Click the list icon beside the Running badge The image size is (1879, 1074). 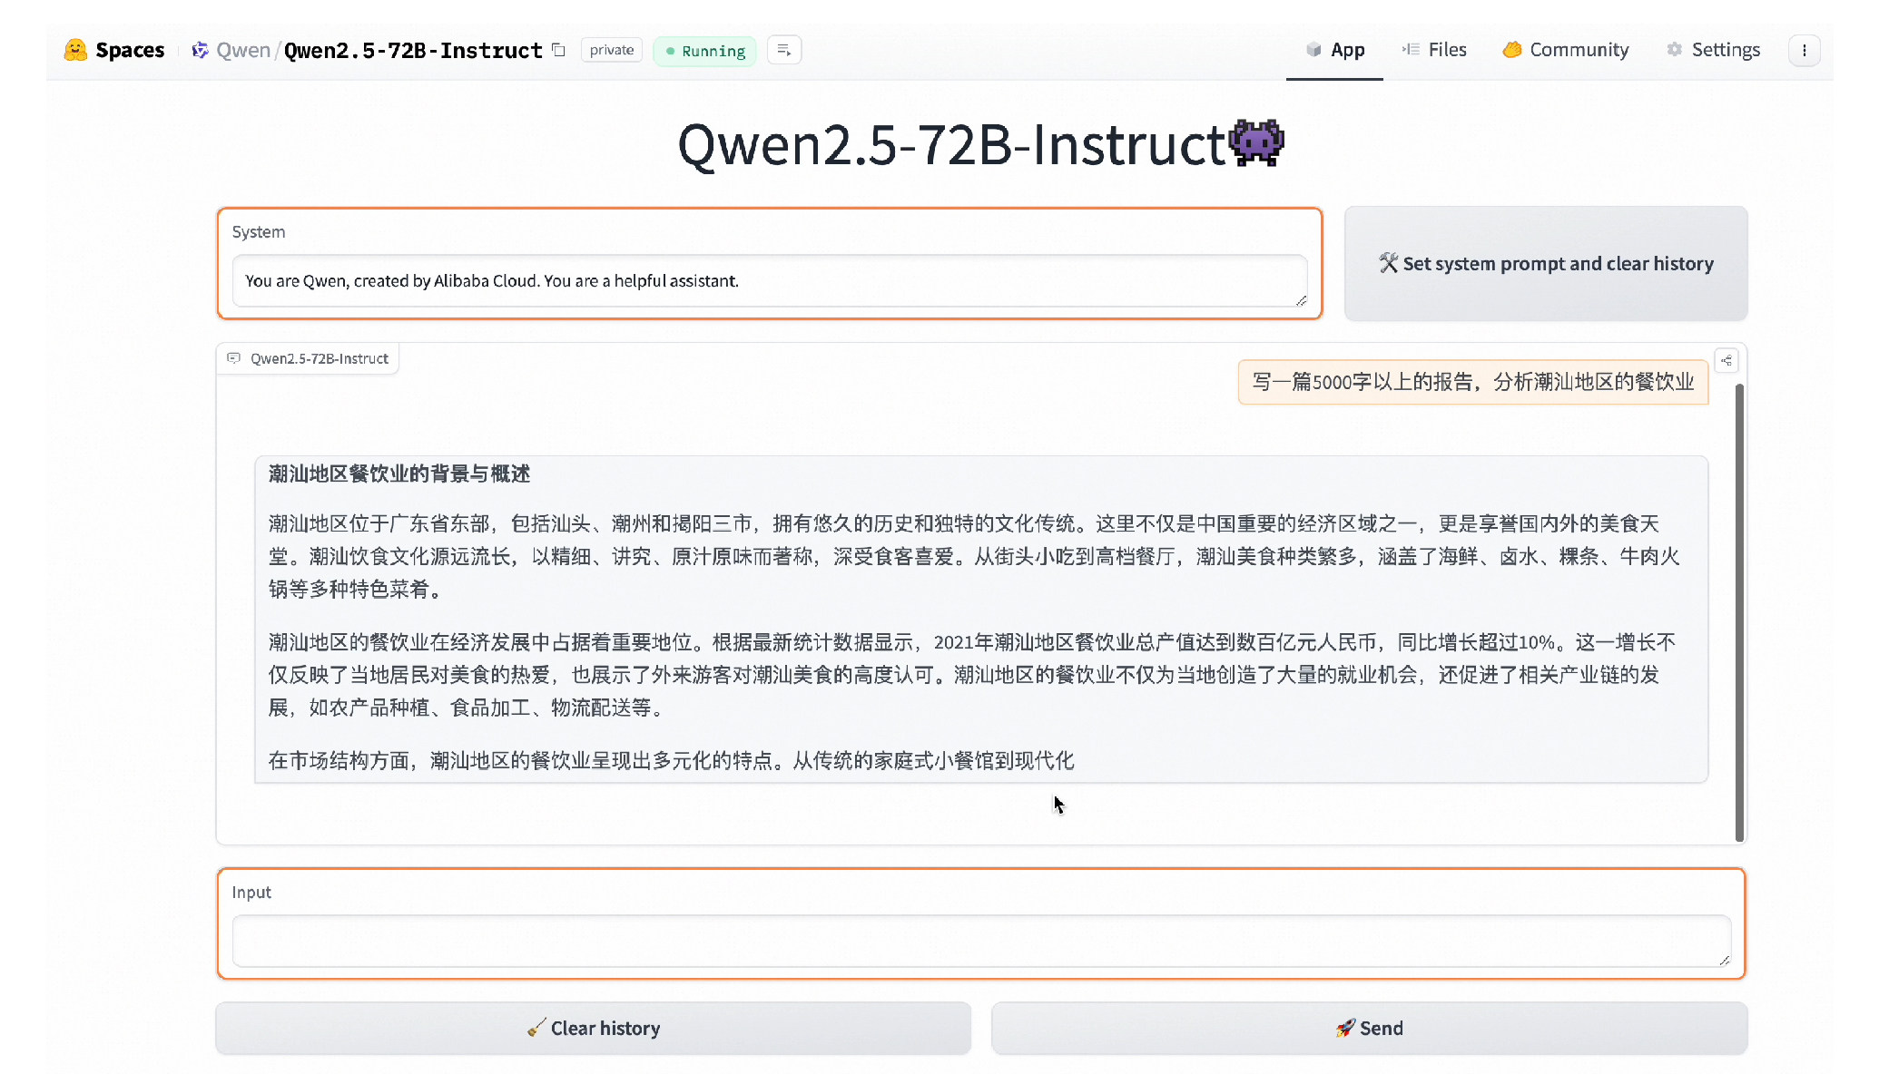pos(784,50)
